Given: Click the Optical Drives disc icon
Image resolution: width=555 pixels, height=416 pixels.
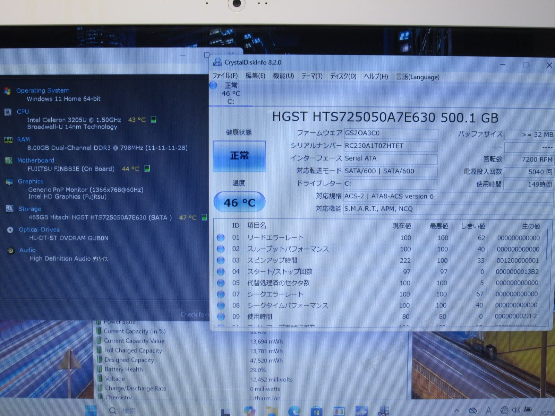Looking at the screenshot, I should click(10, 229).
